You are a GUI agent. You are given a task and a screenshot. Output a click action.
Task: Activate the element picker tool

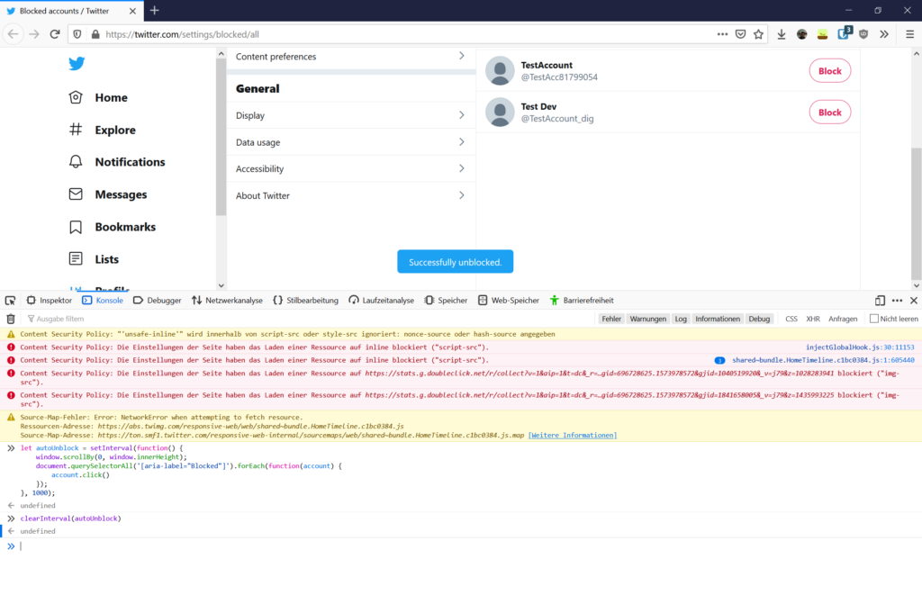tap(10, 301)
